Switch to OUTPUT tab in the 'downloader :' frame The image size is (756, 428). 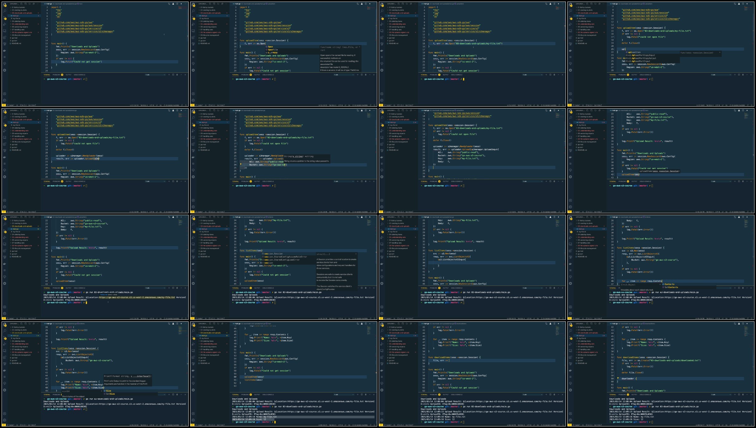click(x=634, y=395)
